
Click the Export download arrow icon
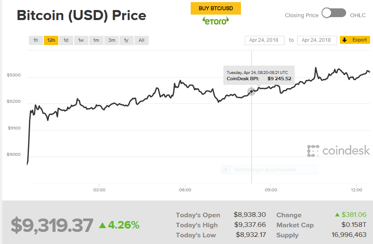click(x=345, y=40)
